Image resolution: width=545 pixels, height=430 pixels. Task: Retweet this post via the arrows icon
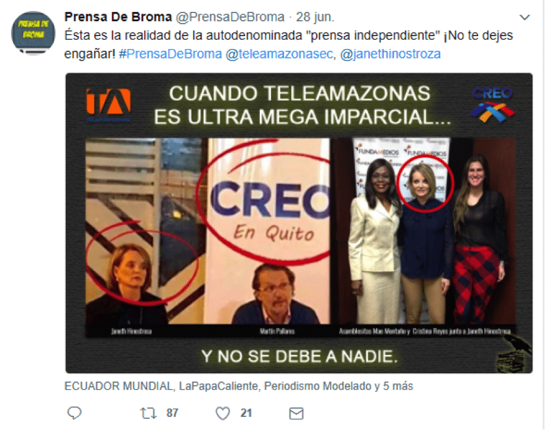click(149, 413)
